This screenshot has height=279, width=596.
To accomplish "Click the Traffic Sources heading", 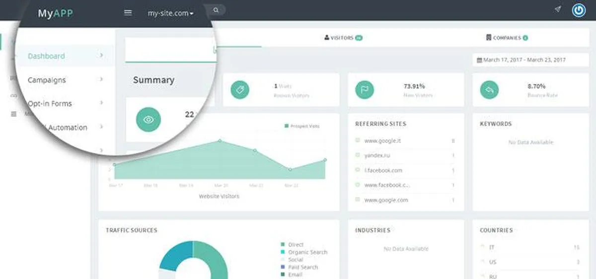I will pos(132,230).
